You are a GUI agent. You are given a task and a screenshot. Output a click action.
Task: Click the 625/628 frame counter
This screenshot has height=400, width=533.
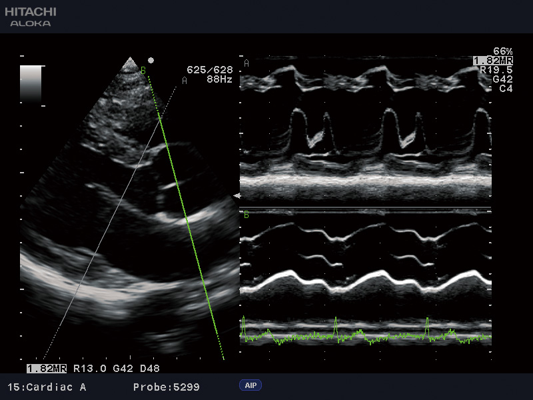(209, 69)
